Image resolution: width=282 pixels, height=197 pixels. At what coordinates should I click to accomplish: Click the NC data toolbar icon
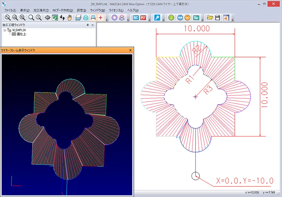pos(136,18)
